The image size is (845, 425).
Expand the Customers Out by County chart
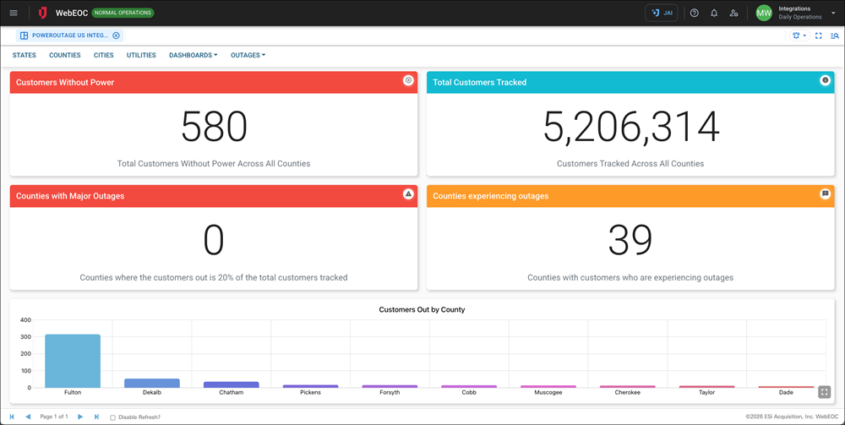(x=825, y=392)
